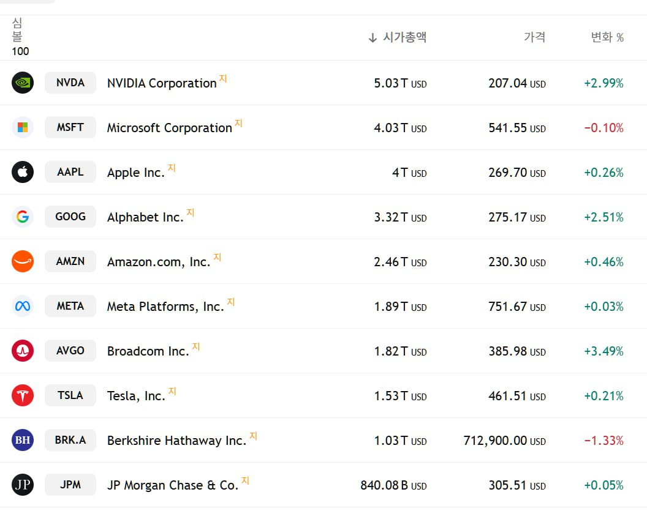Open Broadcom Inc. company link
The height and width of the screenshot is (511, 647).
click(148, 351)
